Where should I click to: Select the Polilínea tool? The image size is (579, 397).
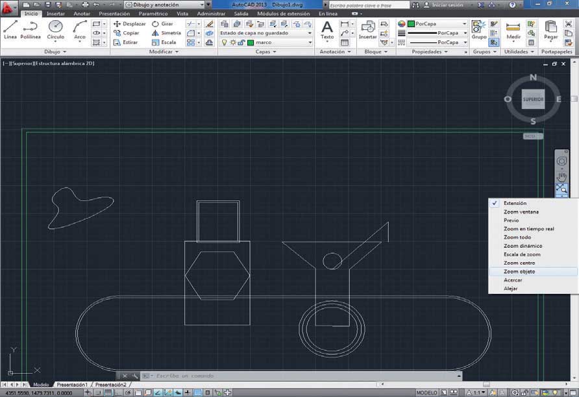[31, 30]
